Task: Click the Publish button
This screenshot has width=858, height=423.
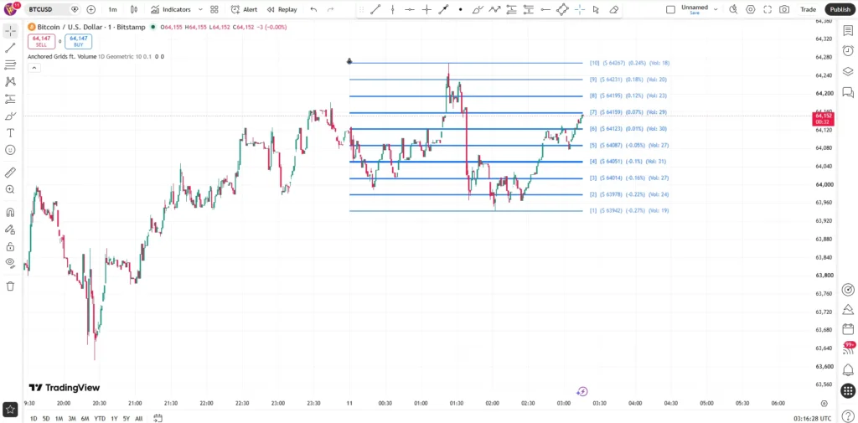Action: [x=840, y=9]
